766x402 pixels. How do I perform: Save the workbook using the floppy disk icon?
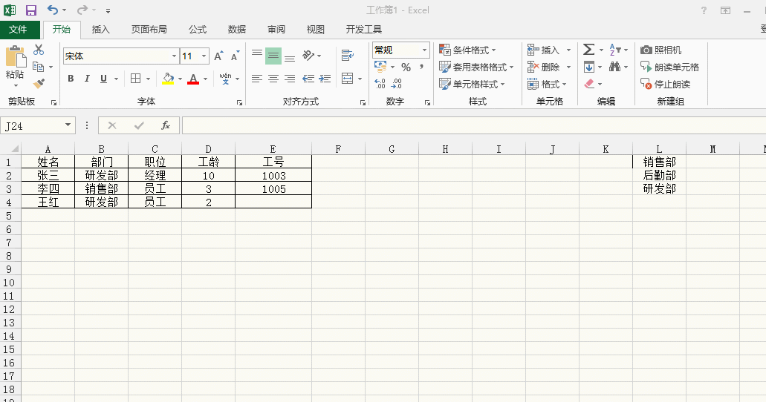[31, 10]
